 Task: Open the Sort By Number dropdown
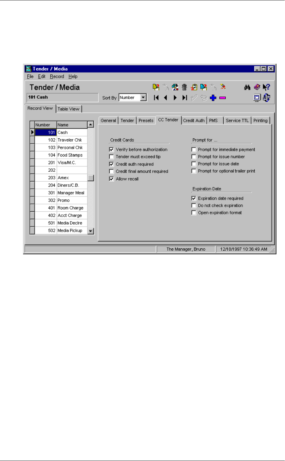point(143,98)
